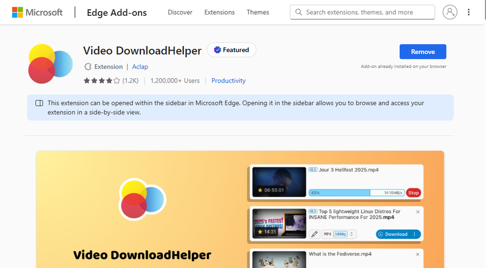Click the Jour 3 Hellfest video thumbnail
The height and width of the screenshot is (268, 486).
[x=279, y=182]
